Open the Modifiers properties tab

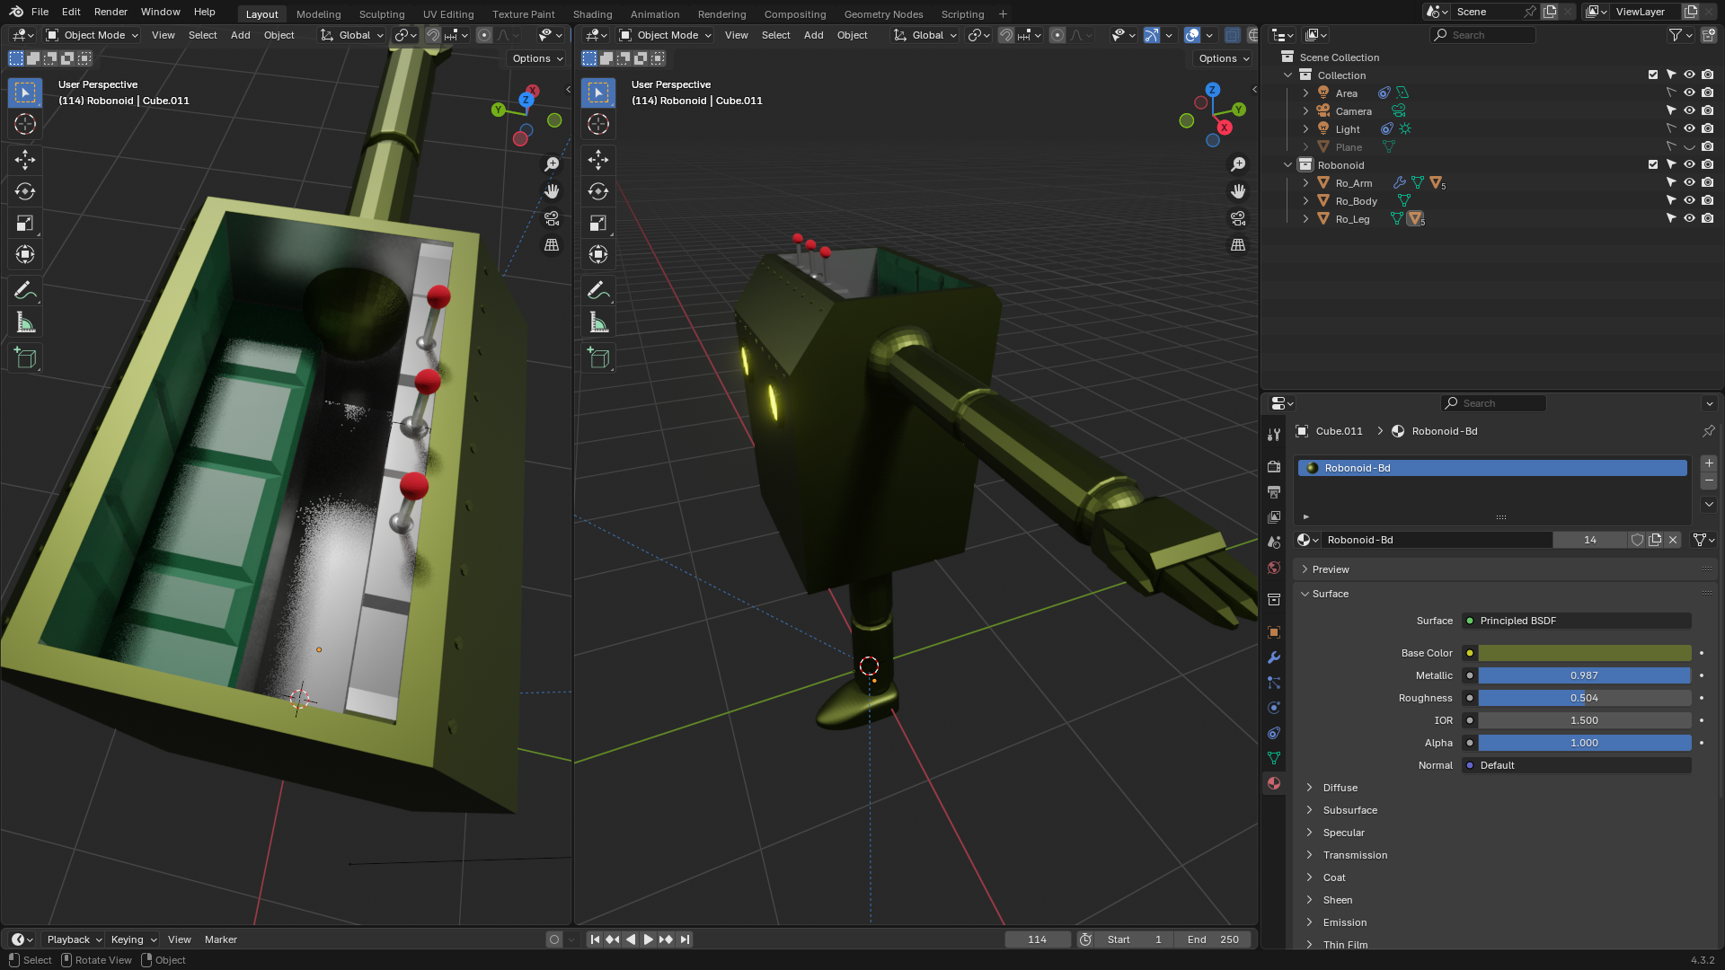click(1274, 657)
